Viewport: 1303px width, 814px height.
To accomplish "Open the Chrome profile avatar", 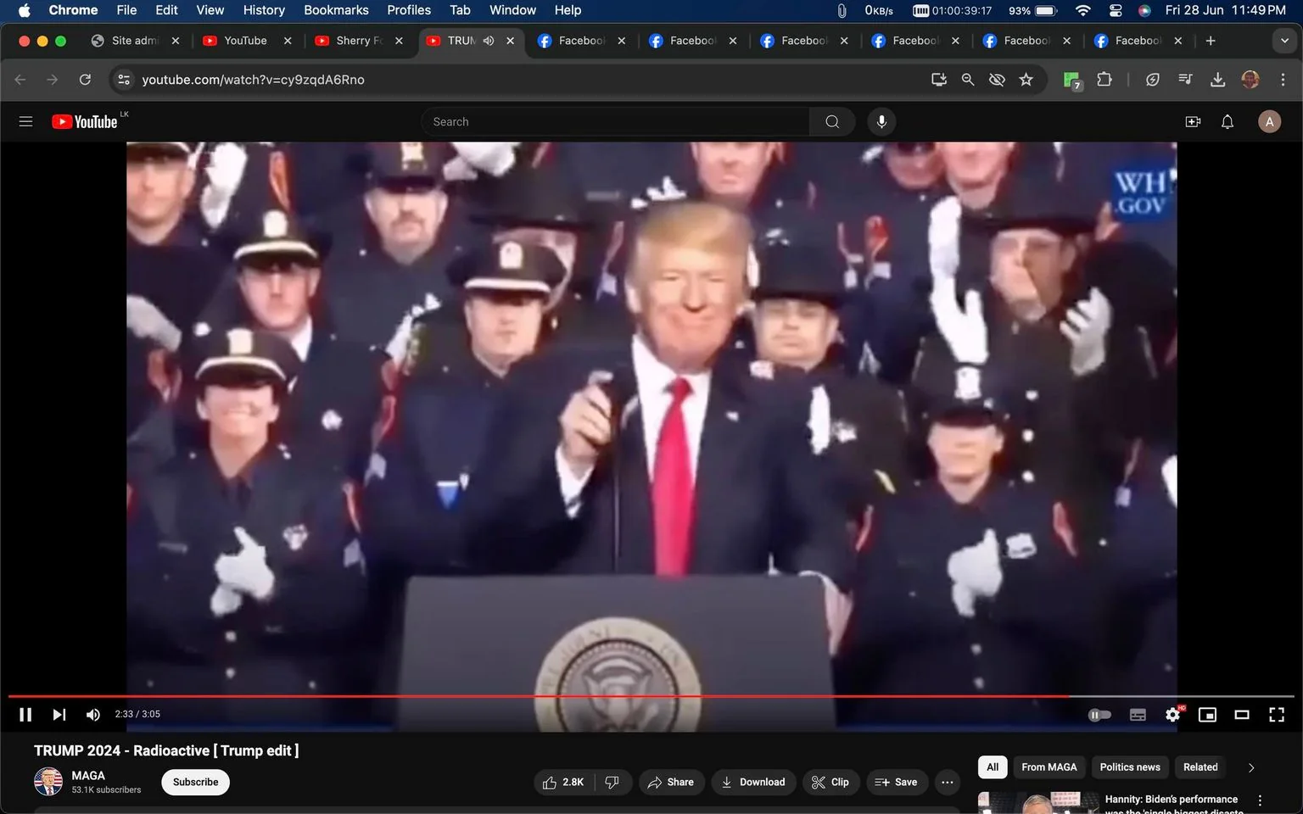I will (x=1250, y=79).
